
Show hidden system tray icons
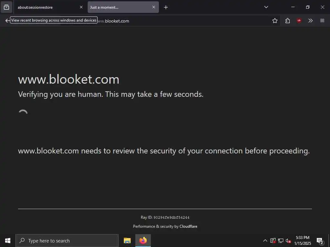[x=265, y=241]
